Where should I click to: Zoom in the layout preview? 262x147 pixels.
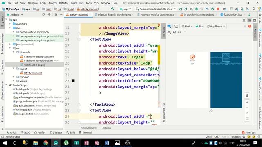247,102
